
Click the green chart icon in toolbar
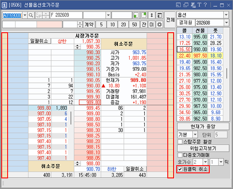[136, 15]
